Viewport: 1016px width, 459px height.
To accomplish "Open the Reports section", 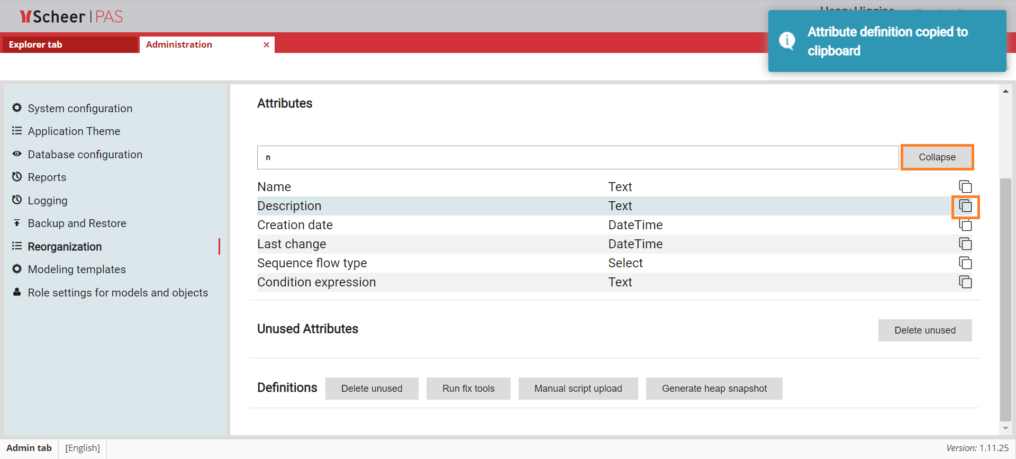I will (x=47, y=177).
